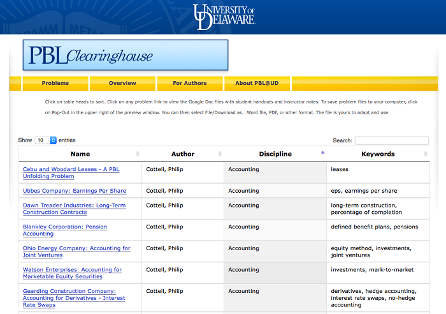This screenshot has width=446, height=314.
Task: Click Cottell, Philip in Cebu and Woodard row
Action: [x=164, y=169]
